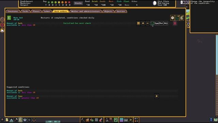Click the red miserable face icon
The width and height of the screenshot is (218, 123).
pyautogui.click(x=69, y=2)
